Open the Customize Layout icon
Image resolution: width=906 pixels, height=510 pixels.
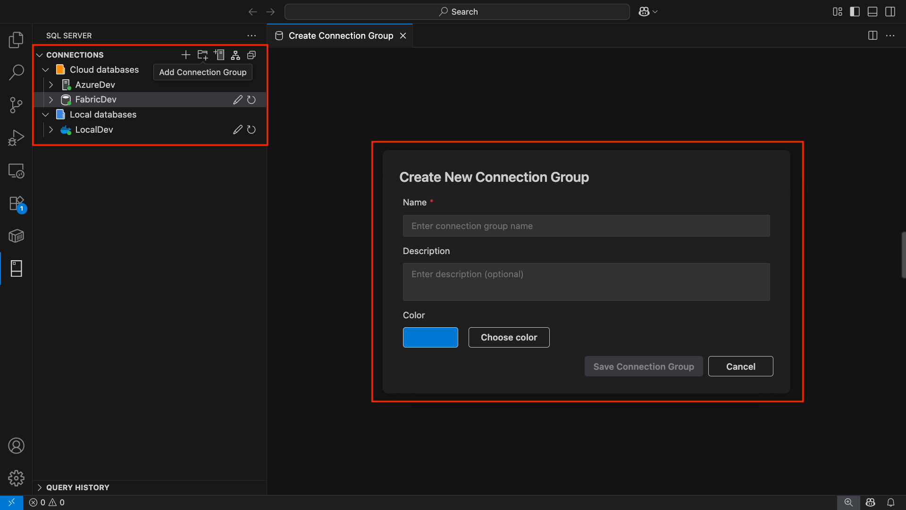(838, 12)
